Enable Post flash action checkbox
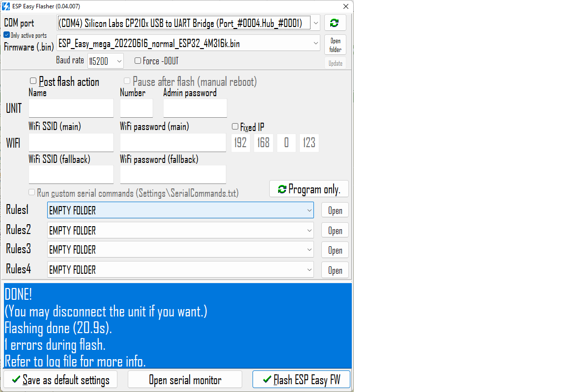This screenshot has width=566, height=392. [x=33, y=80]
